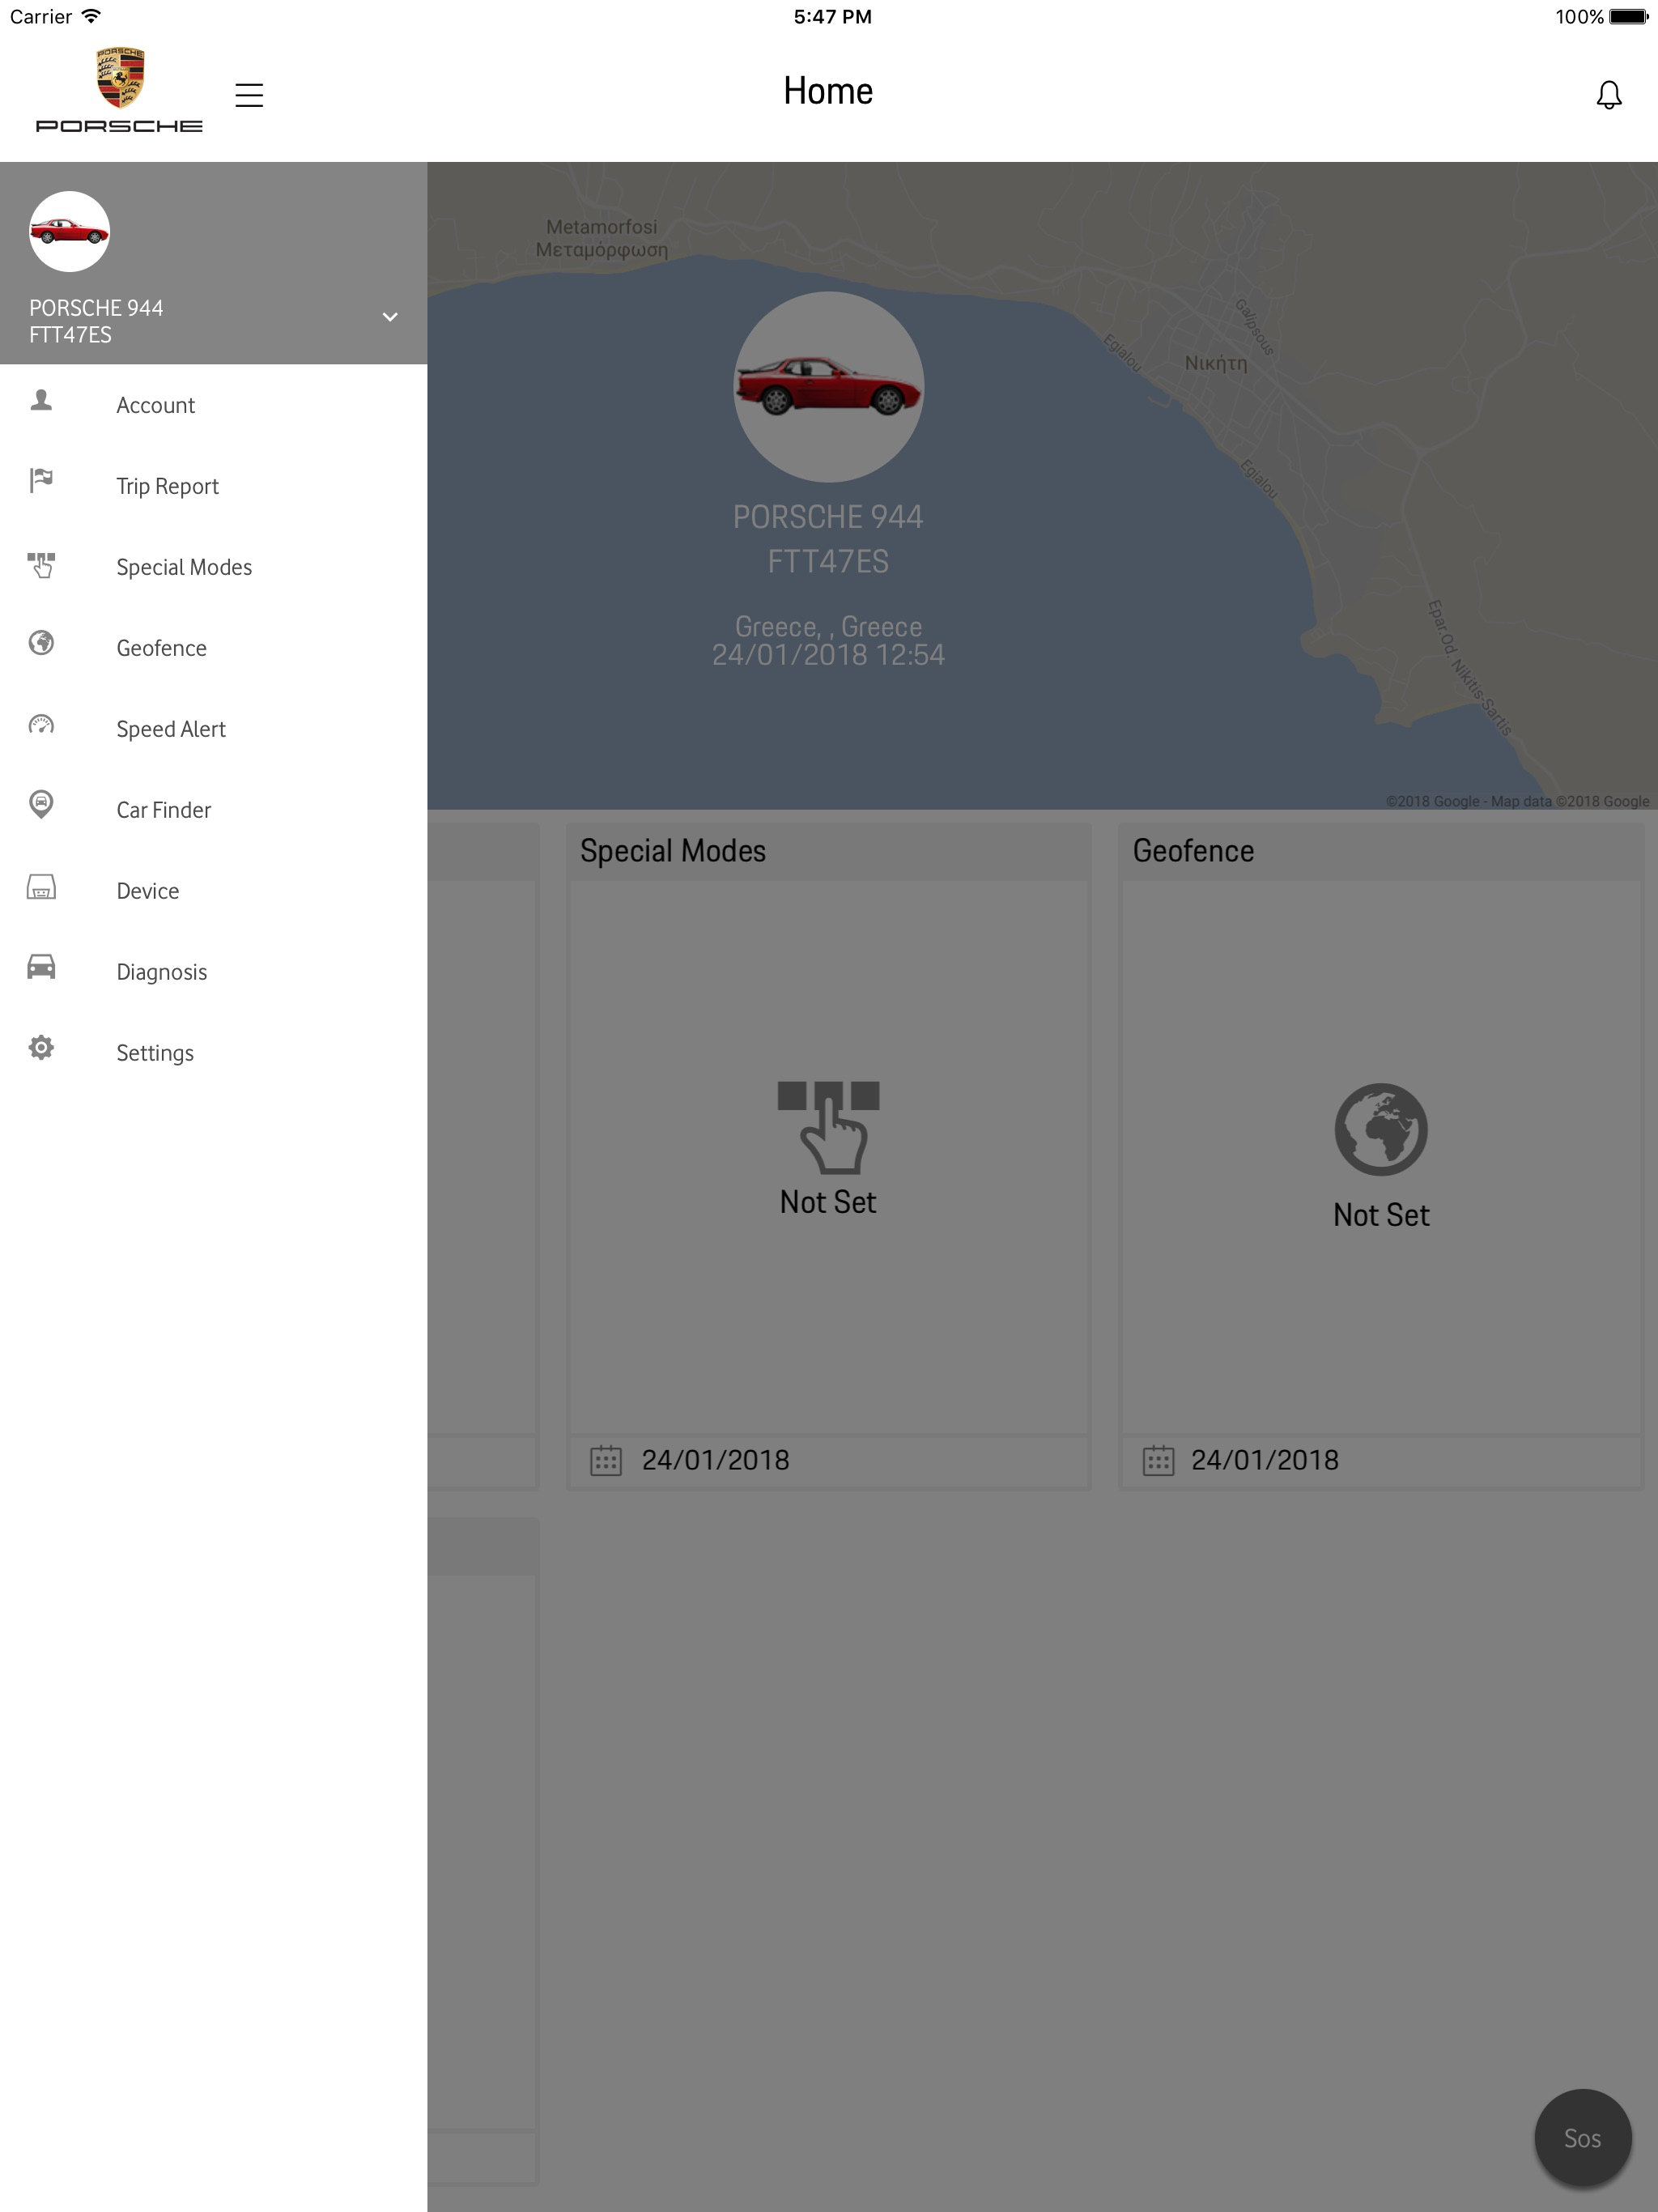This screenshot has width=1658, height=2212.
Task: Click the Special Modes card title
Action: tap(673, 851)
